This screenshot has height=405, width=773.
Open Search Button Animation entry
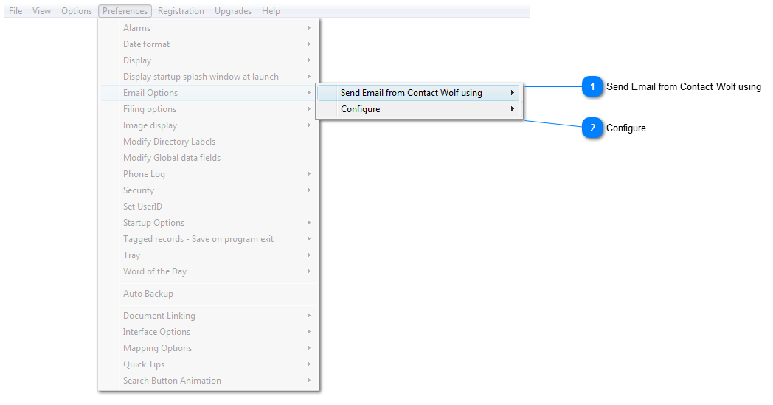tap(209, 381)
